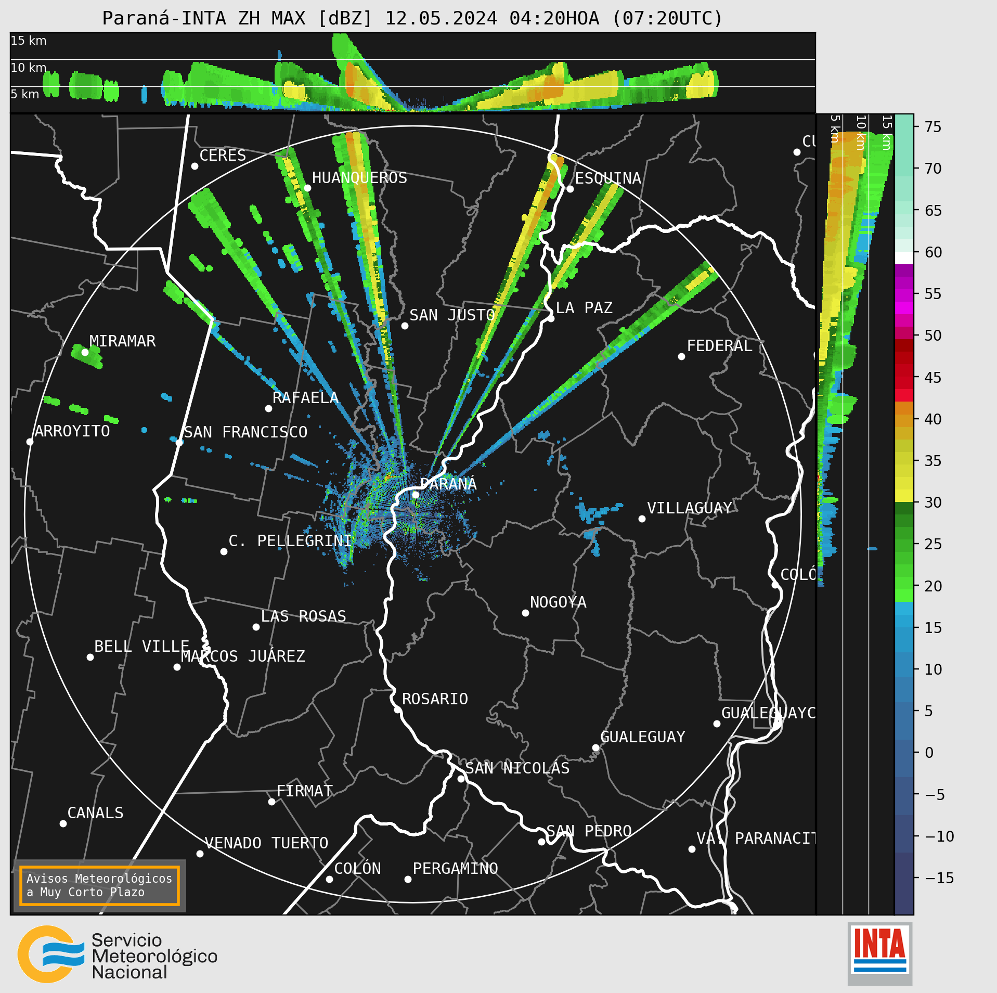Viewport: 997px width, 993px height.
Task: Select the ESQUINA city label
Action: 608,178
